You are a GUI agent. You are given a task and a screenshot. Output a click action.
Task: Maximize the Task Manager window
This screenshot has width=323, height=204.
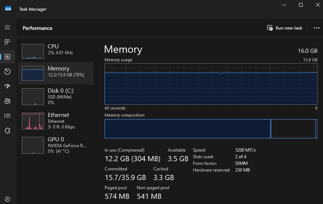(301, 5)
